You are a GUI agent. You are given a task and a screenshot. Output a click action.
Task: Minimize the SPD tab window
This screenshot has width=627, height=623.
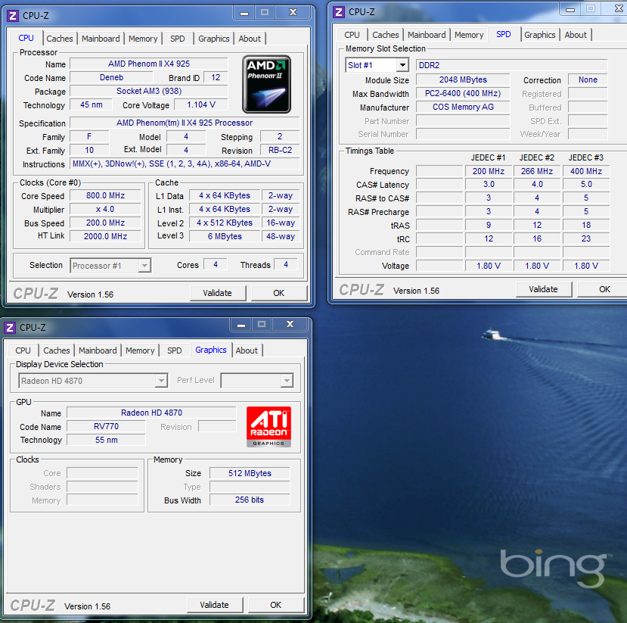pos(570,9)
